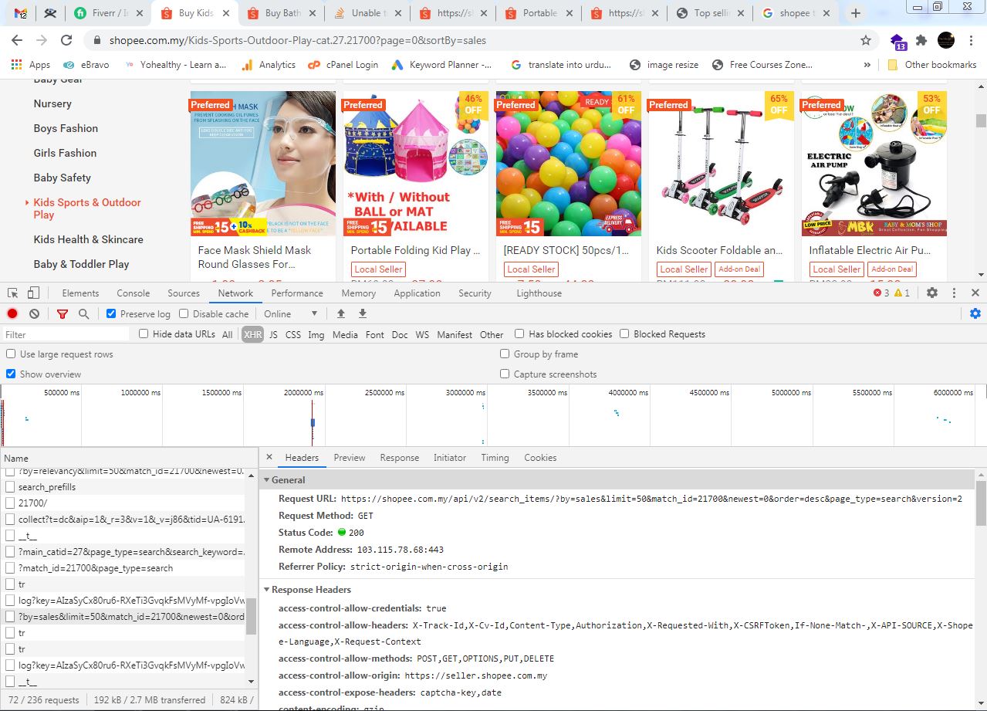Open the Chrome three-dot menu
Screen dimensions: 987x711
(x=972, y=40)
